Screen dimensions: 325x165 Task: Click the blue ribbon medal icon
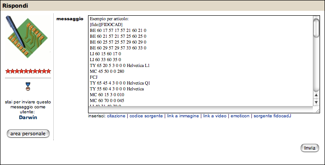click(x=28, y=86)
